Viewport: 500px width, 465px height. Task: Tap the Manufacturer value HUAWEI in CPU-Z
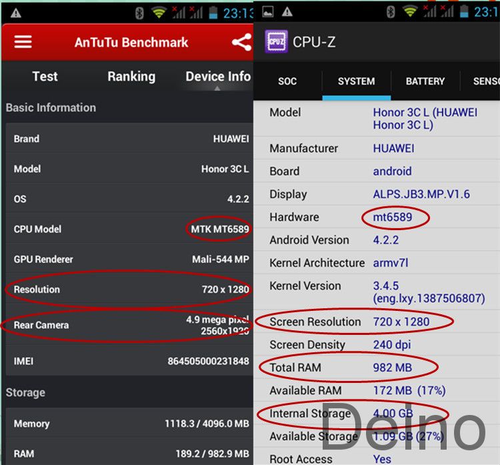coord(393,148)
